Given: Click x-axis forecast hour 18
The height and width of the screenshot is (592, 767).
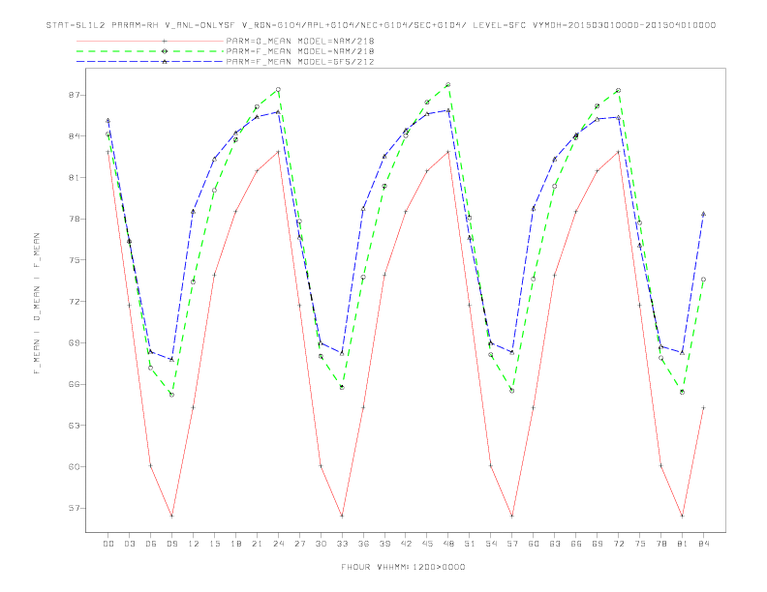Looking at the screenshot, I should (x=235, y=544).
